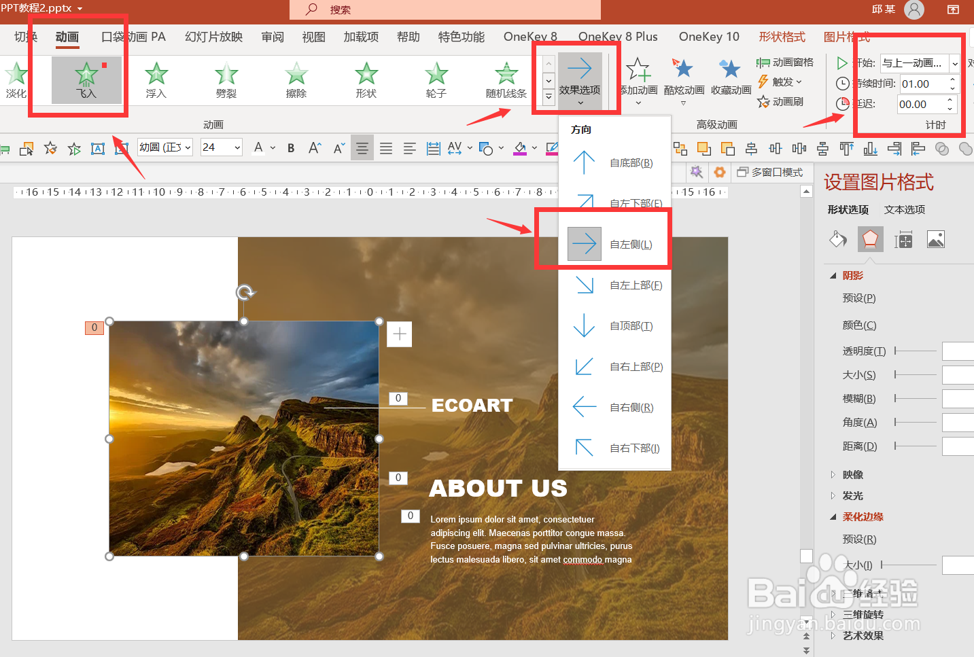
Task: Open the font name combo box
Action: pyautogui.click(x=166, y=147)
